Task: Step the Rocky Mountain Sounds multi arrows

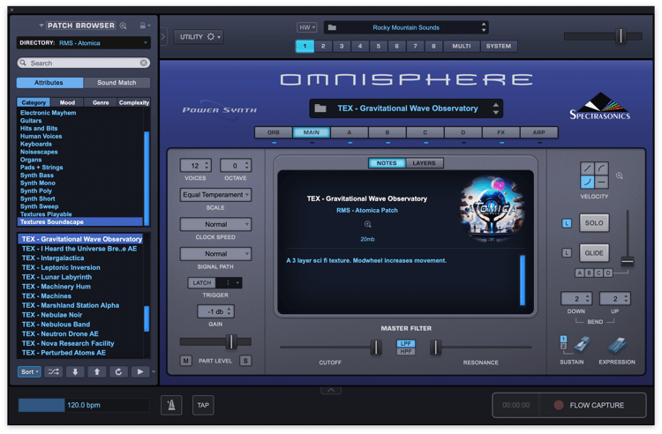Action: 484,27
